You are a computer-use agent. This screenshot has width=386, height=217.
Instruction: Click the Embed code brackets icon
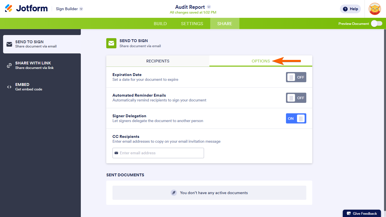pyautogui.click(x=9, y=87)
